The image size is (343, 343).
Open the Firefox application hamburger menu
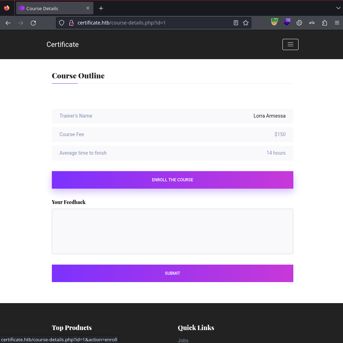click(337, 23)
